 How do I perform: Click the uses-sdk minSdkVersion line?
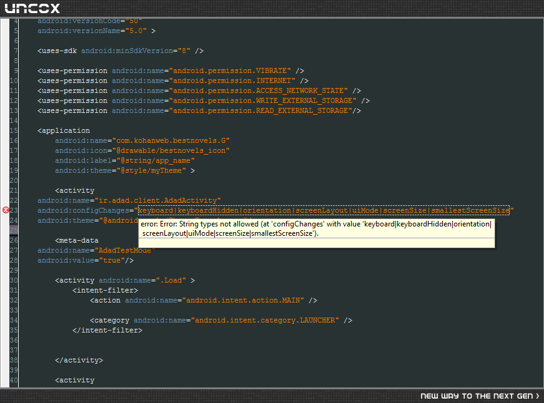click(x=121, y=51)
